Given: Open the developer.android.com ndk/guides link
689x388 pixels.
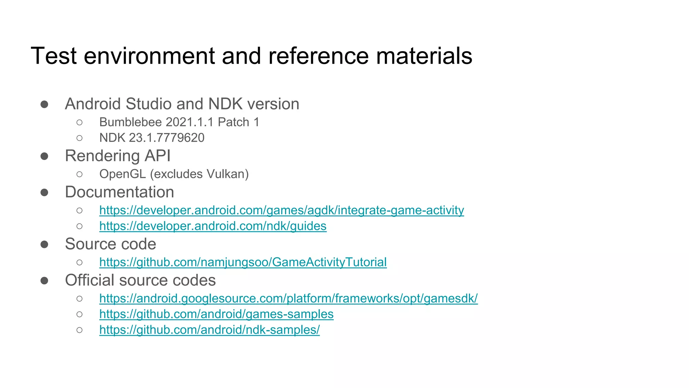Looking at the screenshot, I should [213, 226].
